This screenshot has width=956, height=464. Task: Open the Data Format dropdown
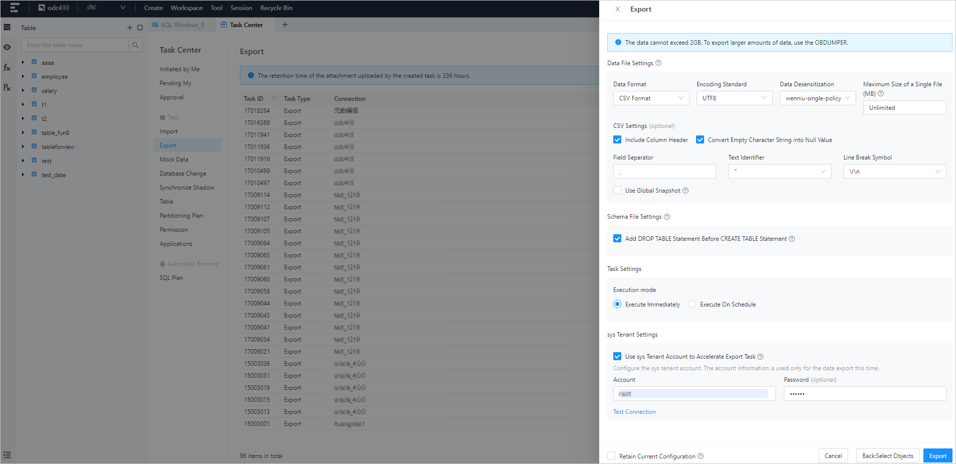click(x=651, y=98)
